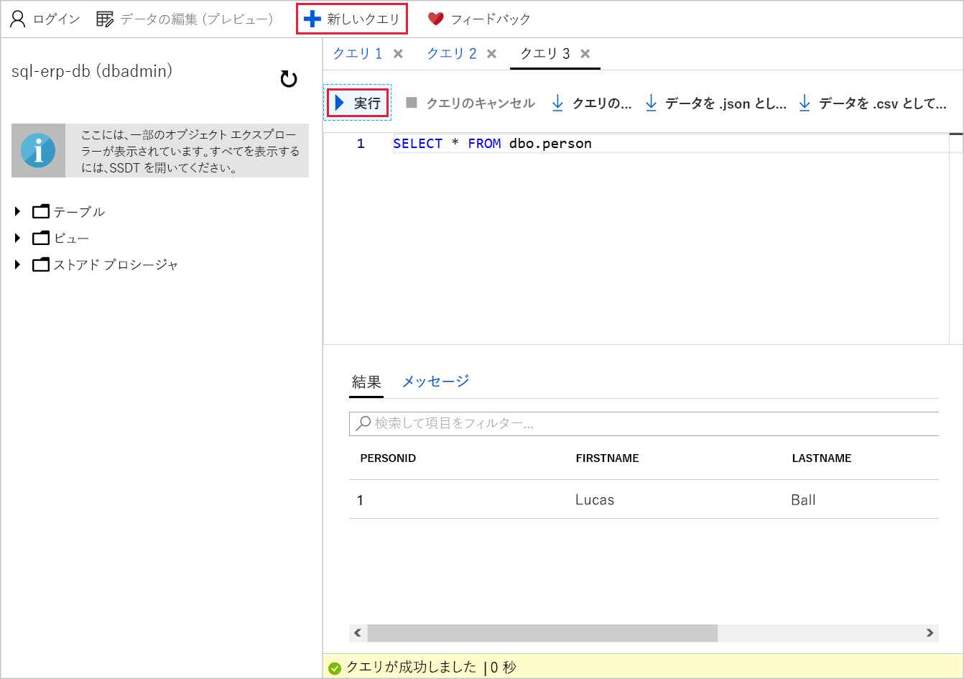Click the ログイン user icon

point(18,19)
